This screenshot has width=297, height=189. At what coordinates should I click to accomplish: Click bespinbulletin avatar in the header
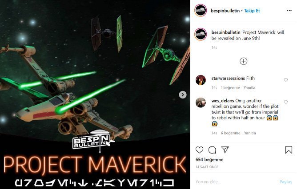[x=201, y=10]
